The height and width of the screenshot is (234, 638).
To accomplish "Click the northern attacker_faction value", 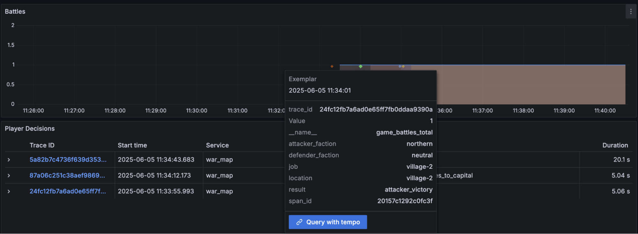I will point(419,144).
